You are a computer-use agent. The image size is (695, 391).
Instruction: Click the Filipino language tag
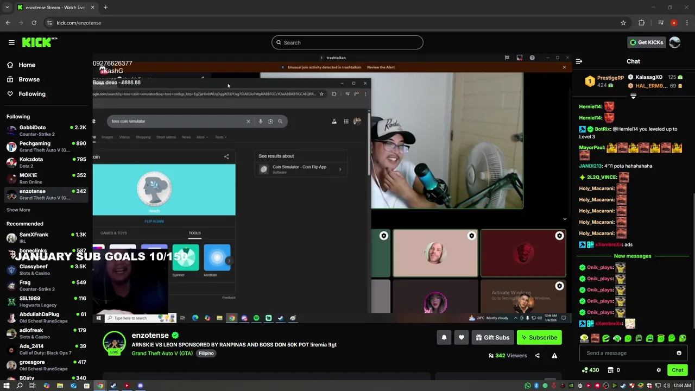point(206,353)
